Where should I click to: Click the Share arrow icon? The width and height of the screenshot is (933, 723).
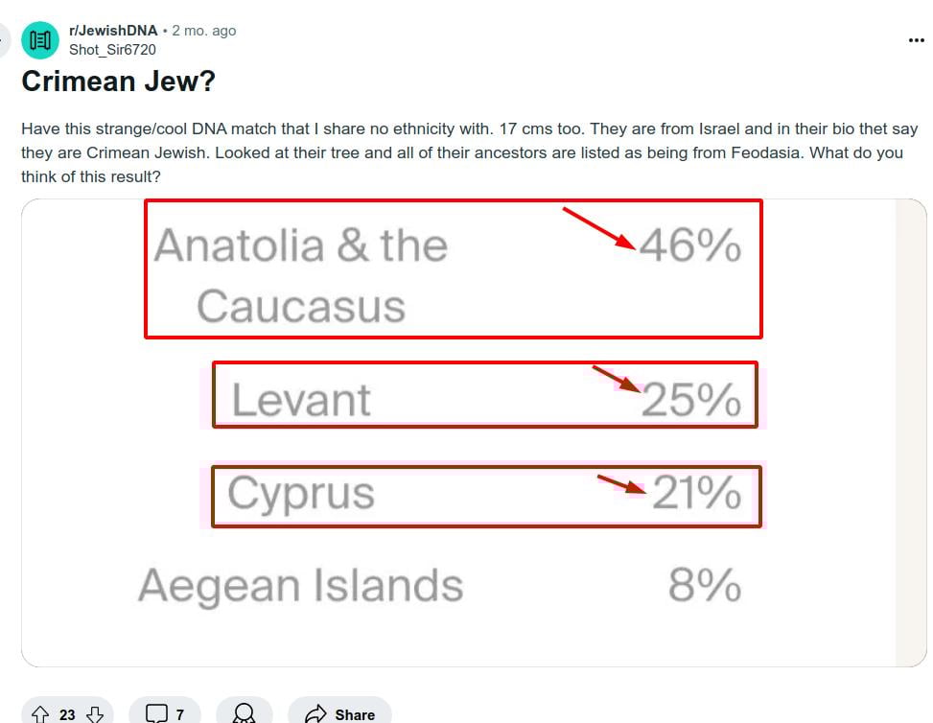click(315, 713)
